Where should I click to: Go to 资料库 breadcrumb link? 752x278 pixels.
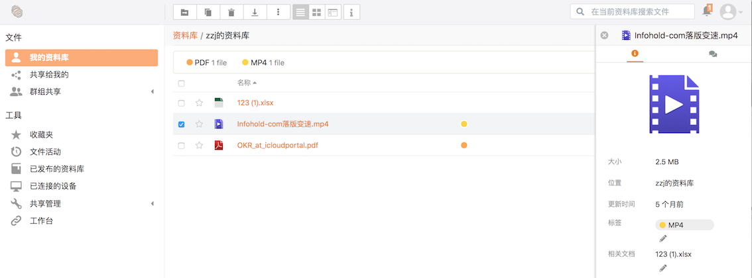(x=185, y=35)
